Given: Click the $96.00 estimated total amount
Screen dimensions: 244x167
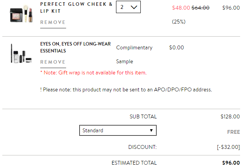Looking at the screenshot, I should pyautogui.click(x=231, y=163).
